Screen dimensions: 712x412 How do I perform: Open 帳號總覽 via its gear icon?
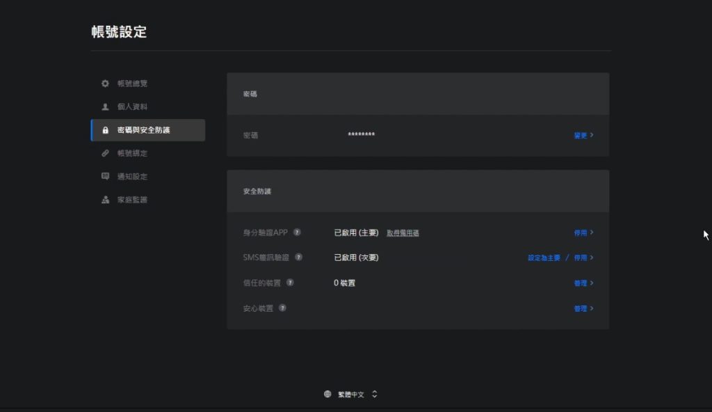pos(106,84)
